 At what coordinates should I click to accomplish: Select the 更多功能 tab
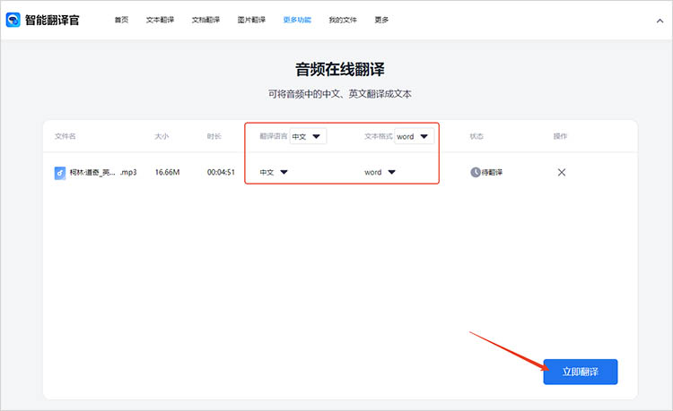pyautogui.click(x=297, y=20)
